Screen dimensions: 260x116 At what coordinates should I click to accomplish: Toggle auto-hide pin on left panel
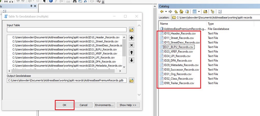[31, 6]
